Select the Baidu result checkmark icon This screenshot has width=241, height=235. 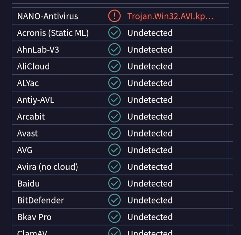(x=114, y=183)
